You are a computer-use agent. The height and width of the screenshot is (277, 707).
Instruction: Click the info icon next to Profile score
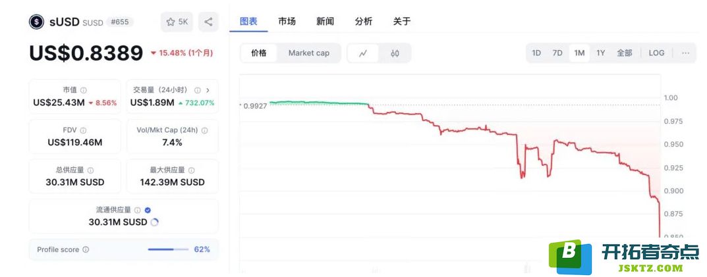tap(86, 249)
